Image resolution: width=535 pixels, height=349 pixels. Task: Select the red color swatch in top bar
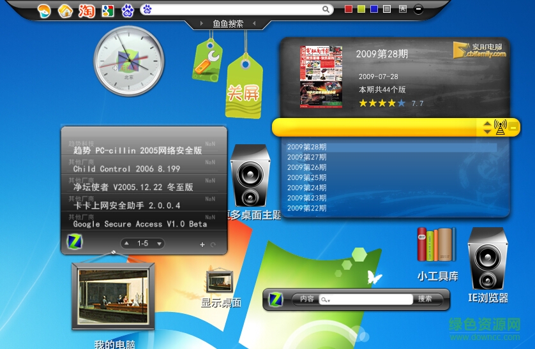(x=349, y=9)
